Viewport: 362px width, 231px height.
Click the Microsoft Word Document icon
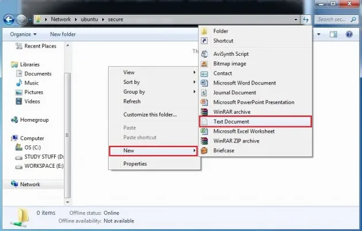pos(205,83)
